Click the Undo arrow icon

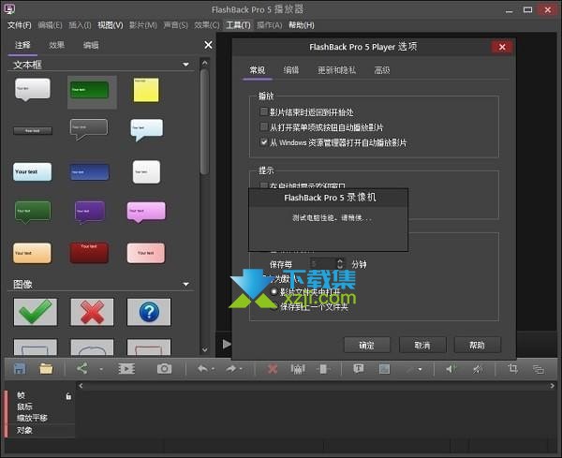point(202,369)
